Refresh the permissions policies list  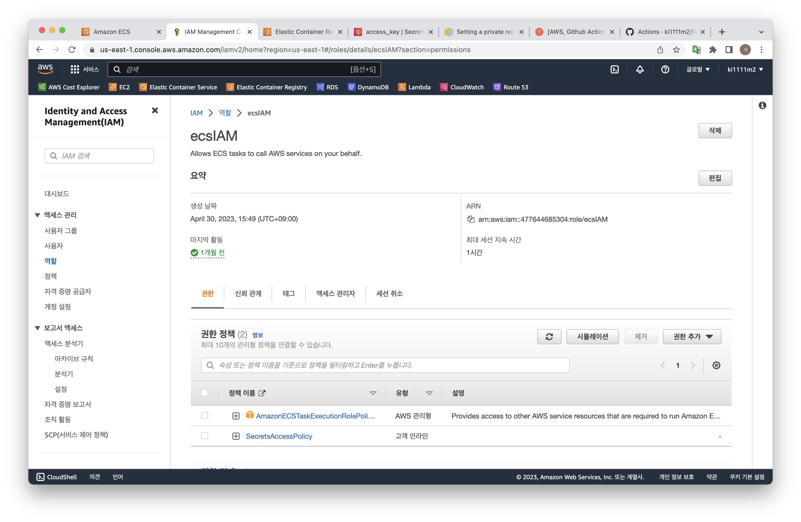point(549,336)
